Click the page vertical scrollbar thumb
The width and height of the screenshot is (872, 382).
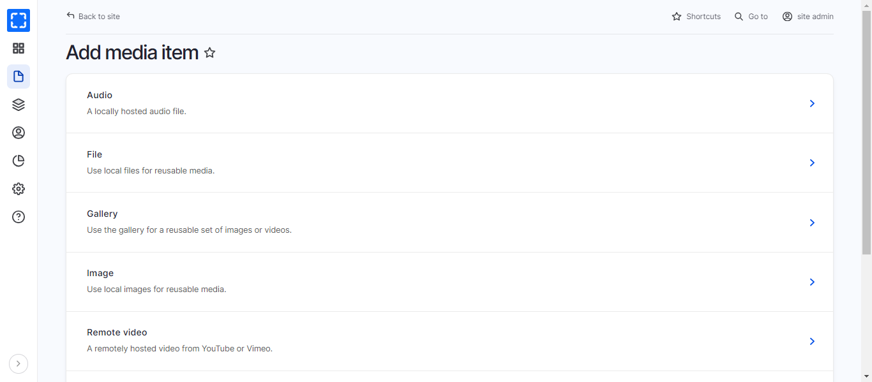(866, 132)
